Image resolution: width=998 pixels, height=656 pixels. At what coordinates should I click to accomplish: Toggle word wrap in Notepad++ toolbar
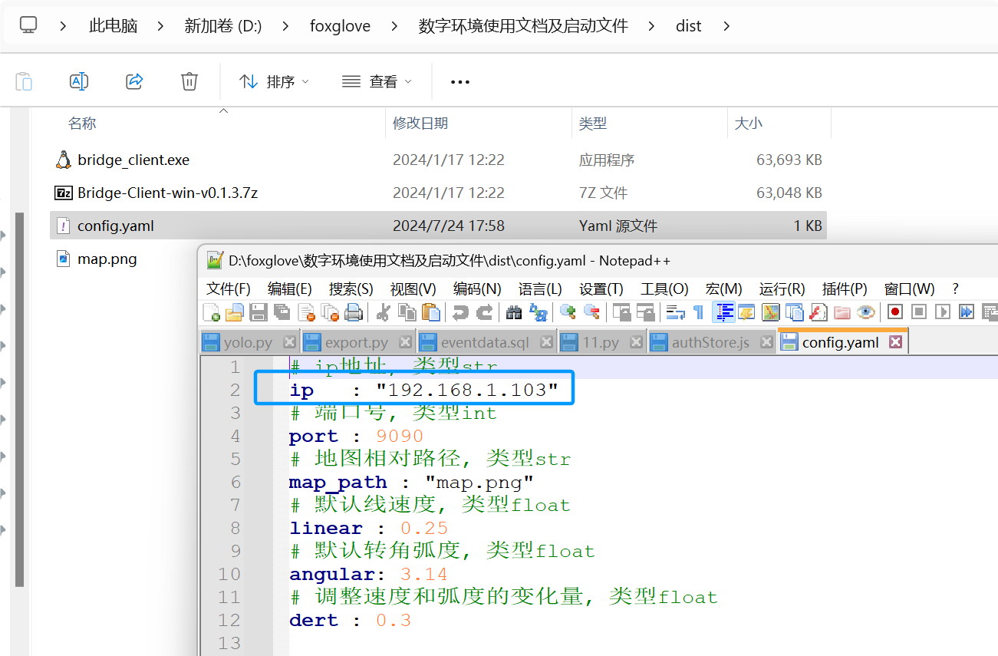click(x=675, y=312)
